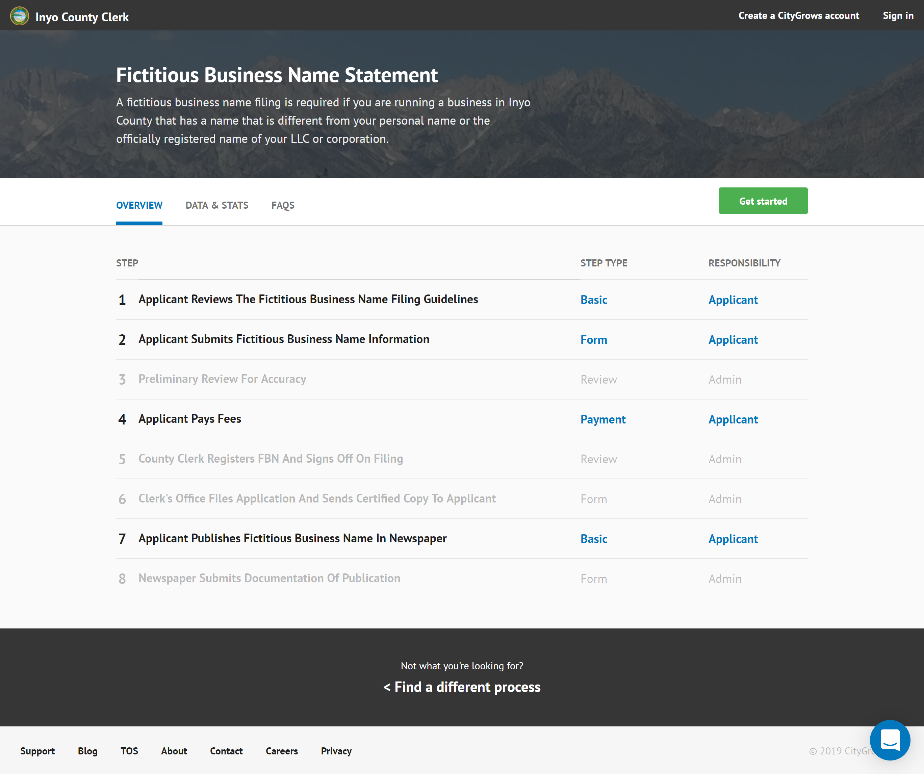Click the Sign in link
Screen dimensions: 924x774
tap(898, 16)
